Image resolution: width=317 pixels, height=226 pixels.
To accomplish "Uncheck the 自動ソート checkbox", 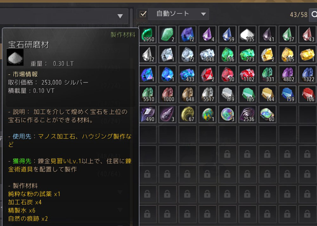I will pyautogui.click(x=143, y=14).
